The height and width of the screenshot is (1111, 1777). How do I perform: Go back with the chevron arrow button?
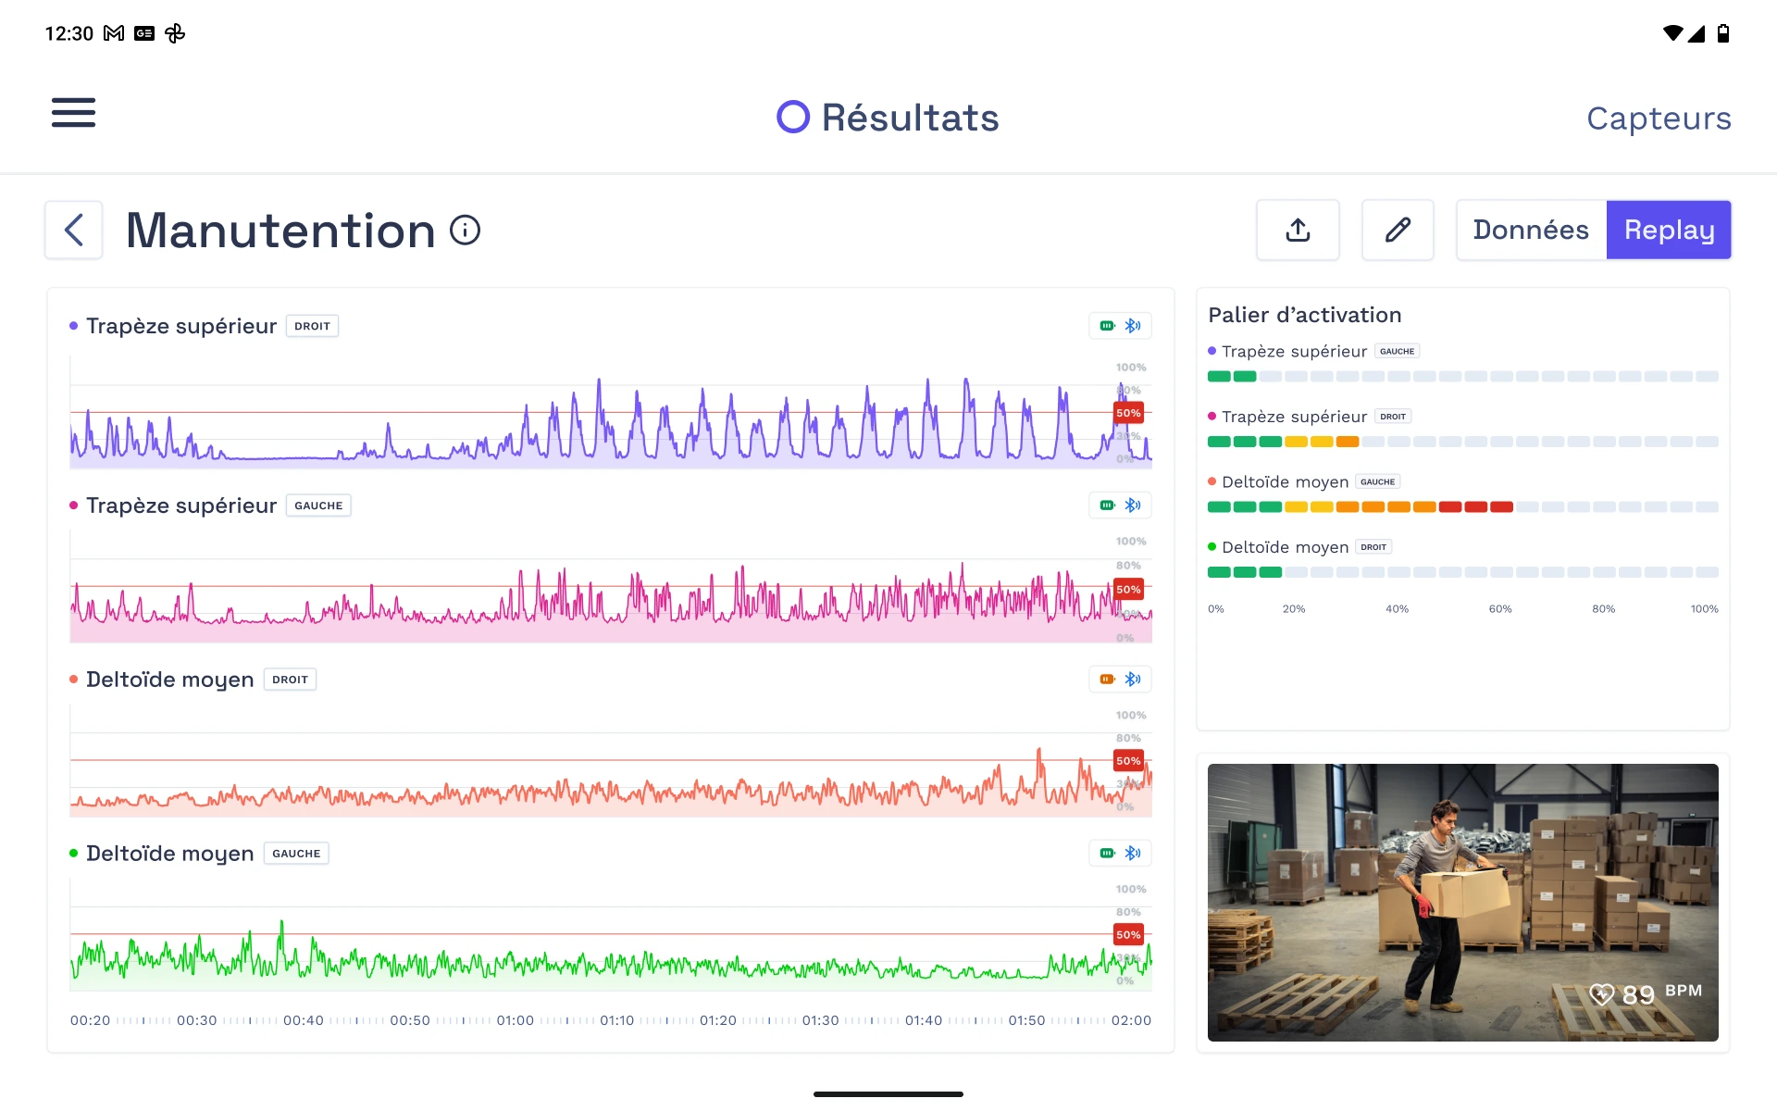(x=74, y=230)
